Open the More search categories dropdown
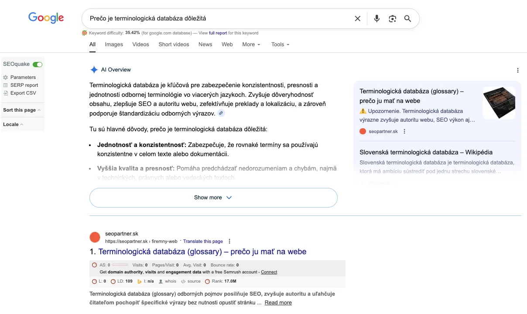The height and width of the screenshot is (314, 527). point(251,44)
